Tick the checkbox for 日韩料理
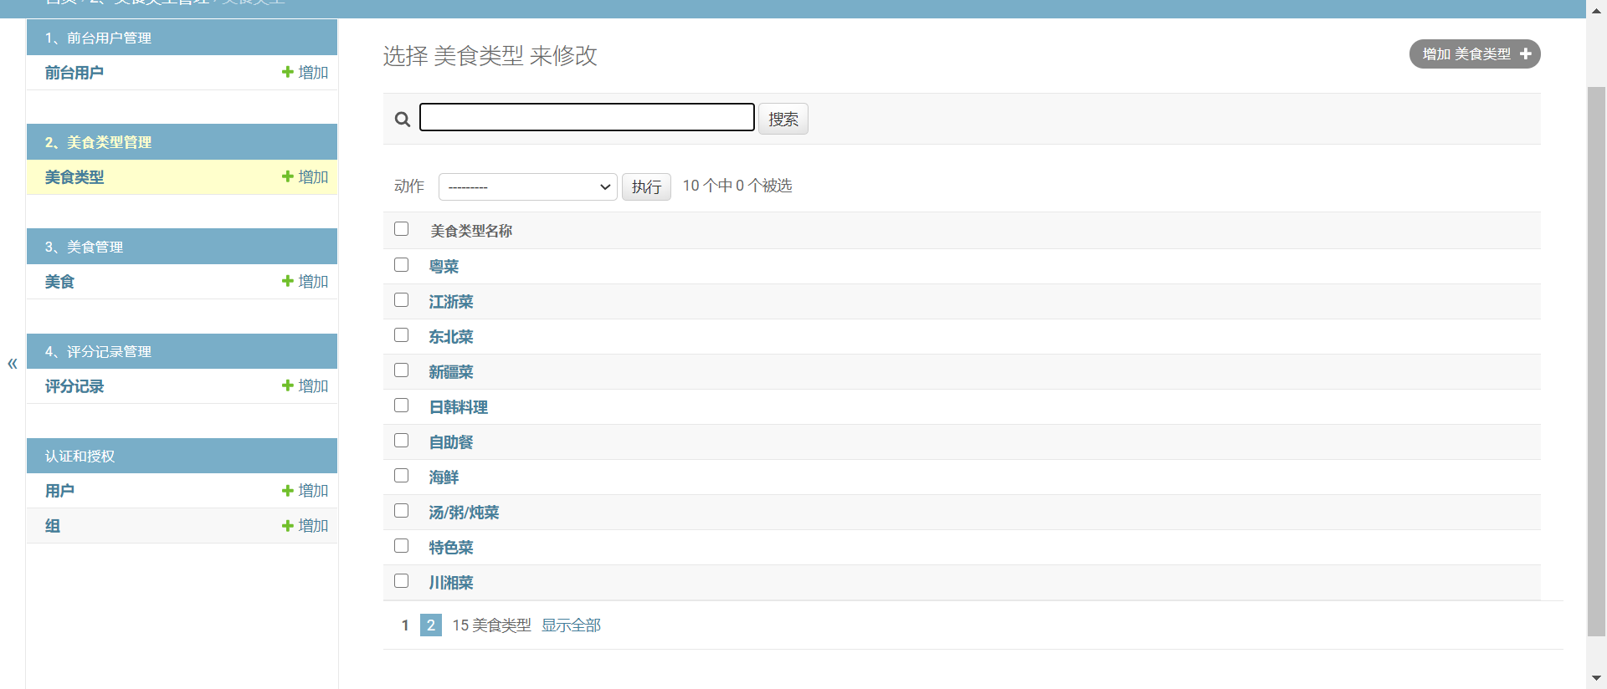This screenshot has width=1607, height=689. (x=402, y=405)
